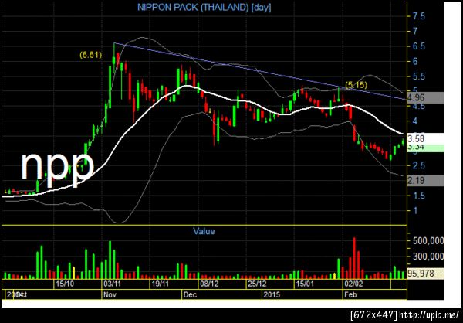Click the blue descending trendline

[x=260, y=72]
